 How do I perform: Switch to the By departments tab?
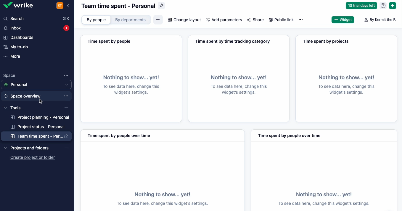click(x=130, y=20)
